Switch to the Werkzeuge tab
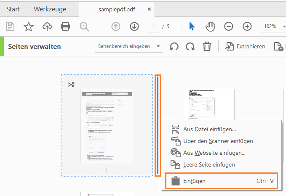The width and height of the screenshot is (286, 196). point(50,9)
